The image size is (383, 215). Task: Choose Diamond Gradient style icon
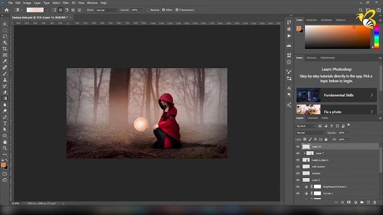click(x=80, y=10)
